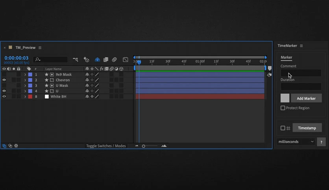Open the TimeMarker panel menu
This screenshot has width=329, height=190.
[301, 46]
